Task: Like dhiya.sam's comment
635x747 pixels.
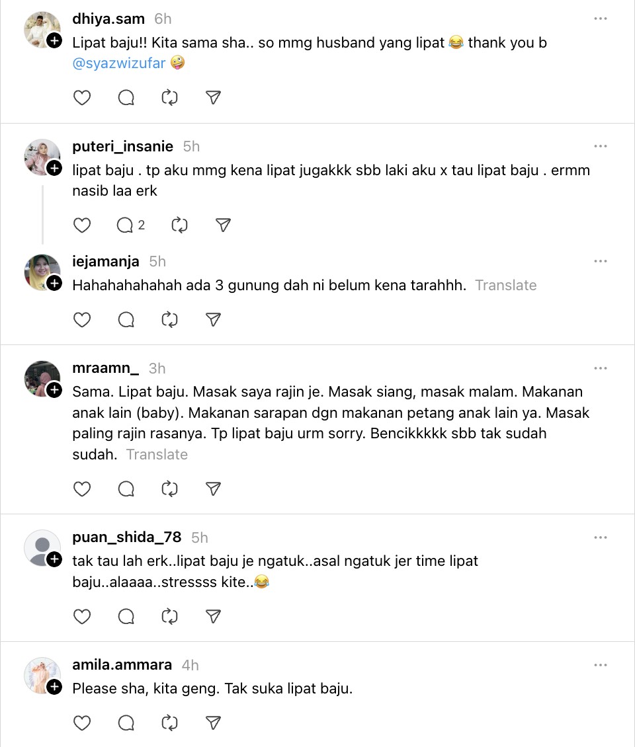Action: click(81, 98)
